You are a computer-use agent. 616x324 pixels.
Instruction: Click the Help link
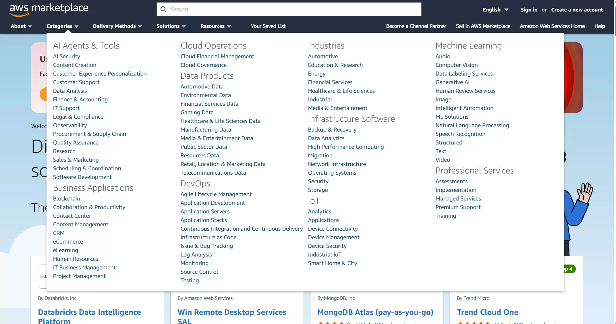[x=599, y=26]
